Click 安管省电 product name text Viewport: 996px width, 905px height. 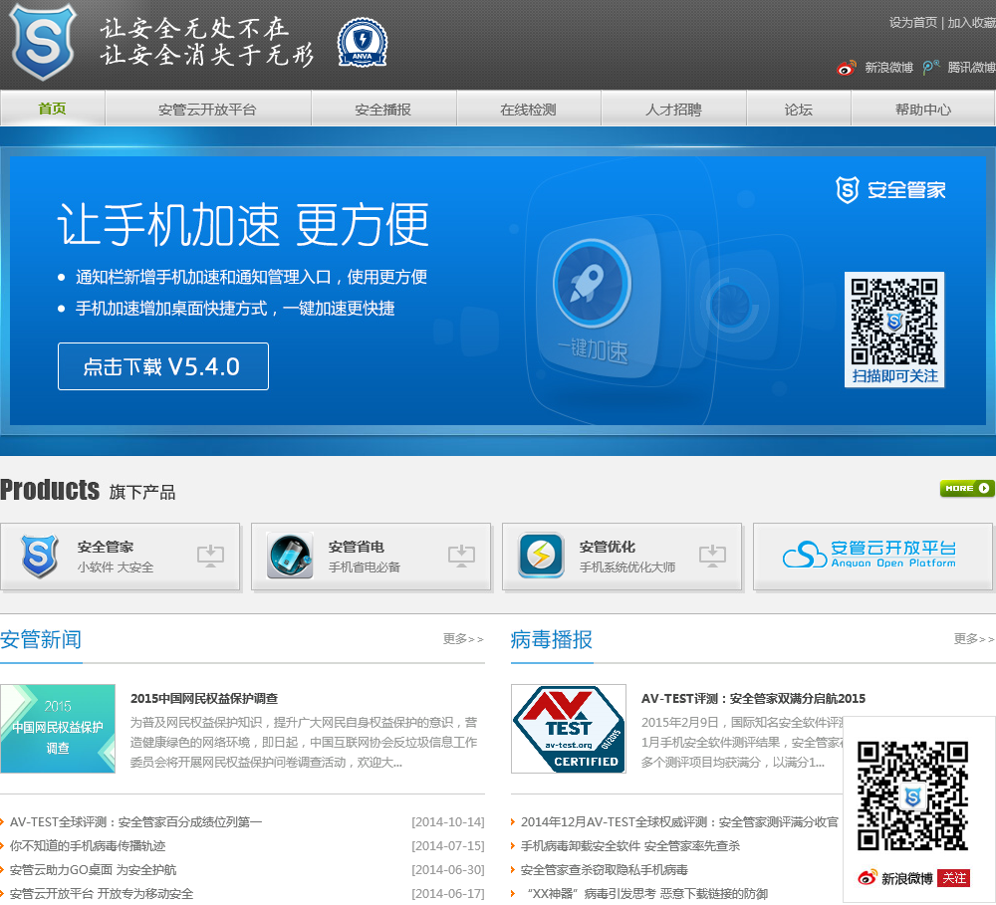(357, 547)
